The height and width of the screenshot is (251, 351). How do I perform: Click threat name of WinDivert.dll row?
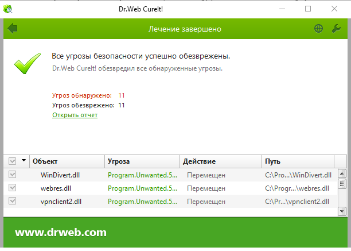pyautogui.click(x=142, y=175)
